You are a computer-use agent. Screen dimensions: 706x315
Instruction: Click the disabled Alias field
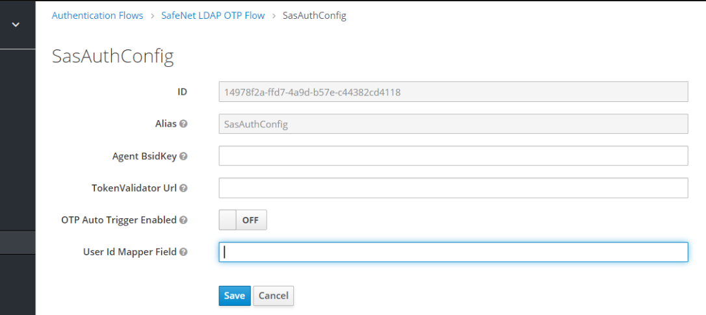click(x=453, y=123)
